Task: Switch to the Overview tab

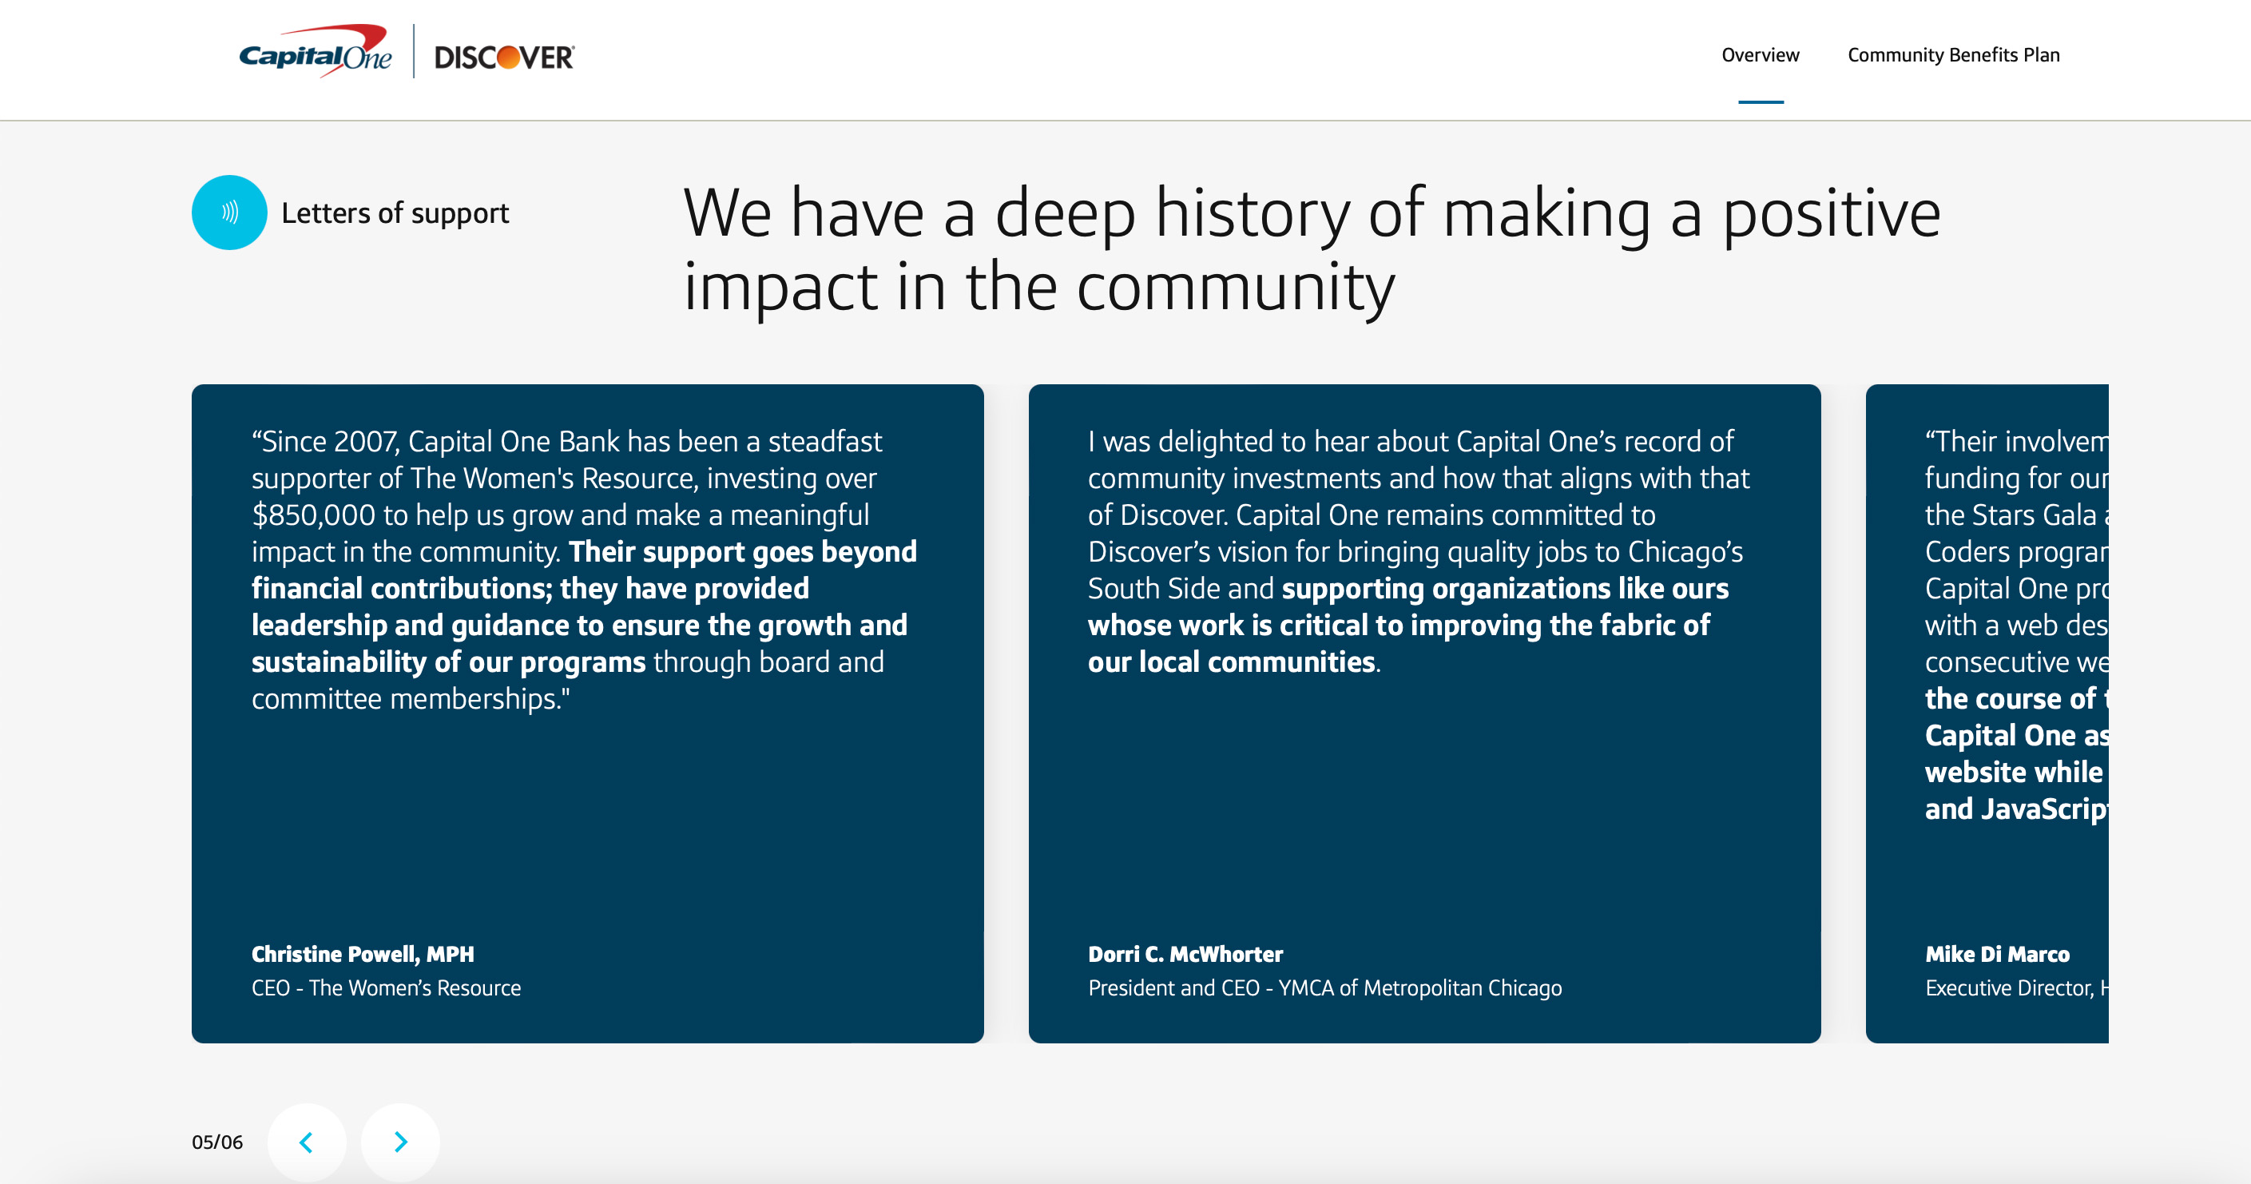Action: click(1759, 55)
